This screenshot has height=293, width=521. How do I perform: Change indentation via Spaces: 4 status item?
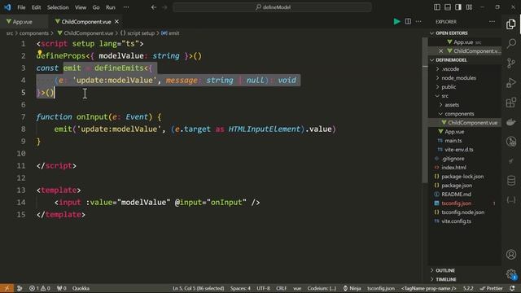[240, 288]
